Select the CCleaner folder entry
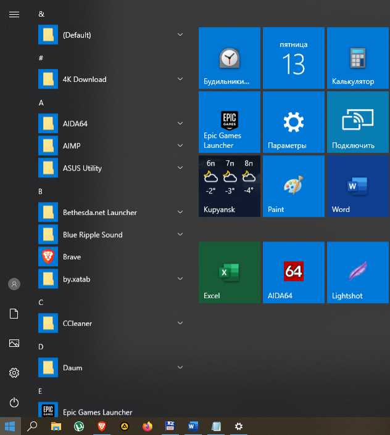The width and height of the screenshot is (390, 435). [111, 323]
